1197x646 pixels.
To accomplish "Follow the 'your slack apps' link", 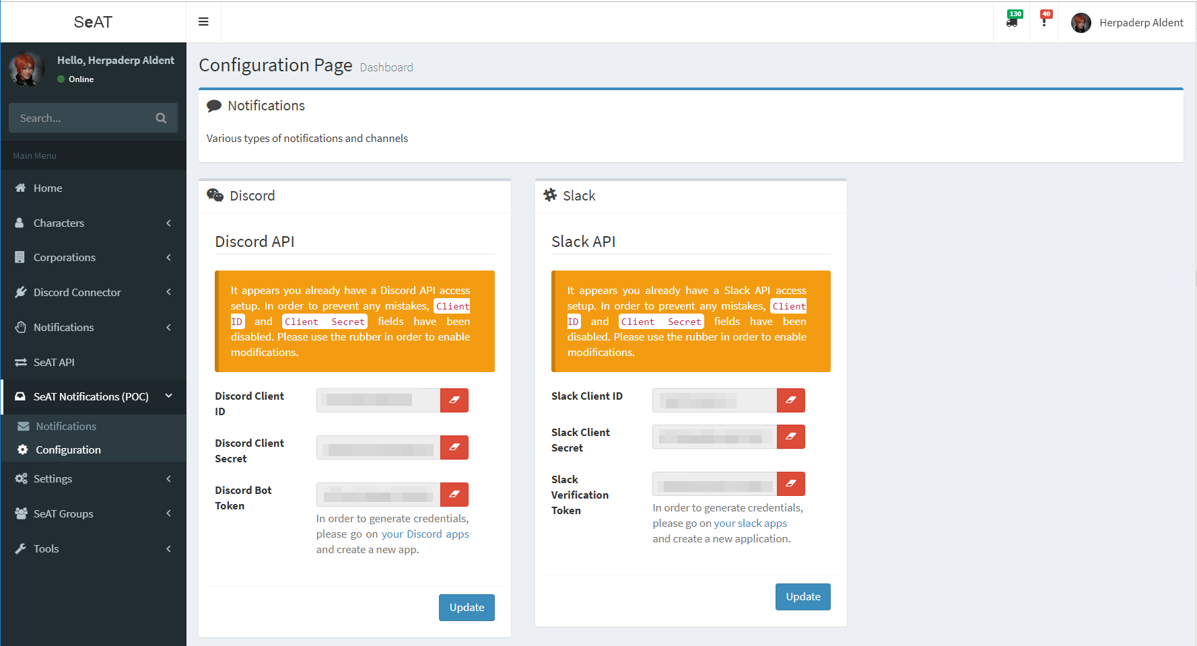I will (x=751, y=523).
